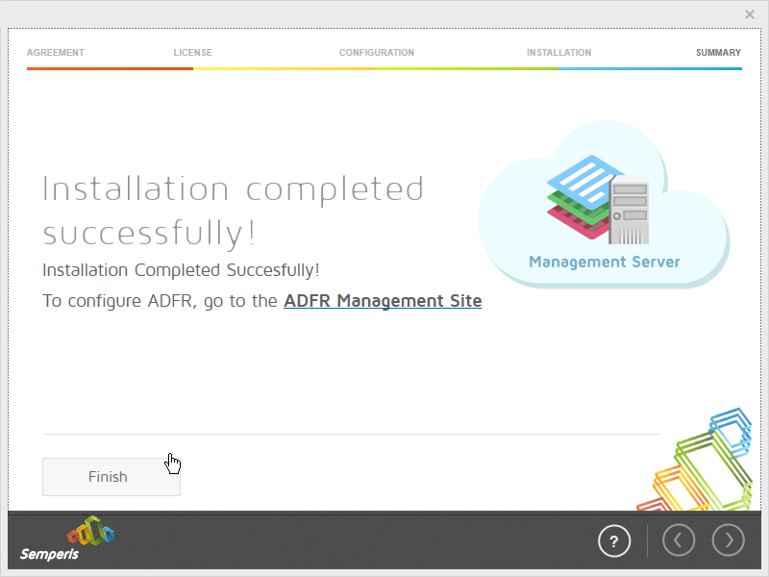Open the help question mark icon
The image size is (769, 577).
[614, 540]
